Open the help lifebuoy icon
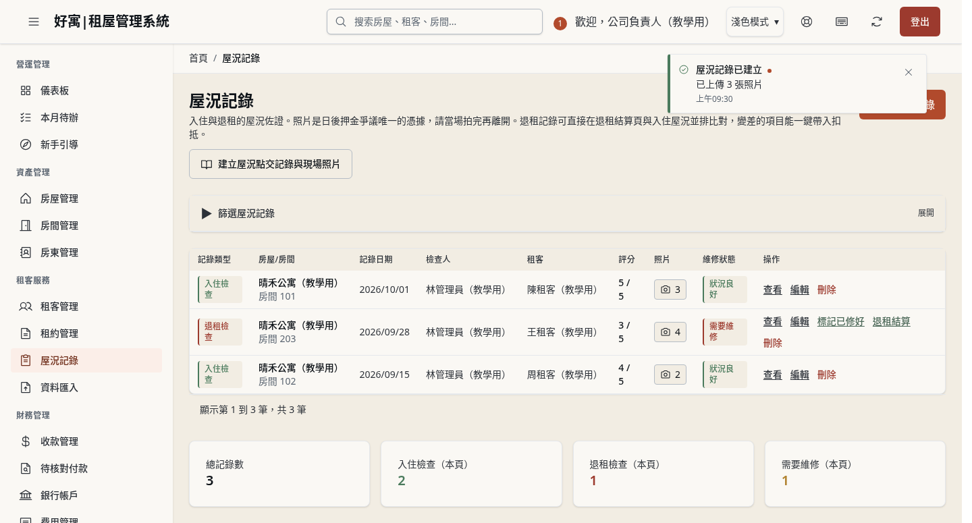The image size is (972, 523). (807, 22)
